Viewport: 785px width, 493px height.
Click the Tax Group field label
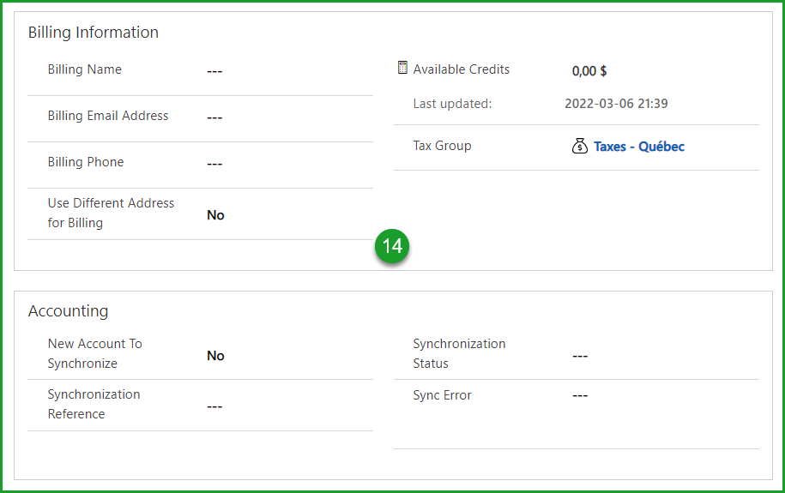pos(442,146)
